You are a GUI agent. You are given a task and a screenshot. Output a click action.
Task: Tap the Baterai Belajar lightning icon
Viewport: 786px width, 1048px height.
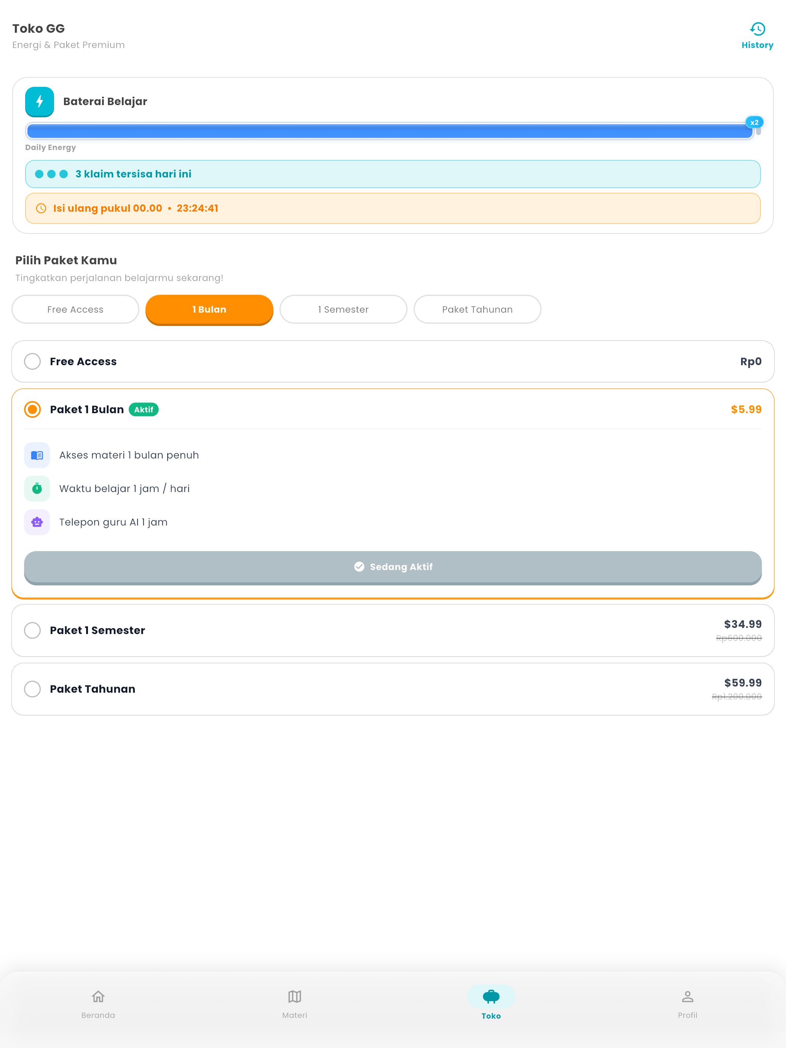click(39, 101)
